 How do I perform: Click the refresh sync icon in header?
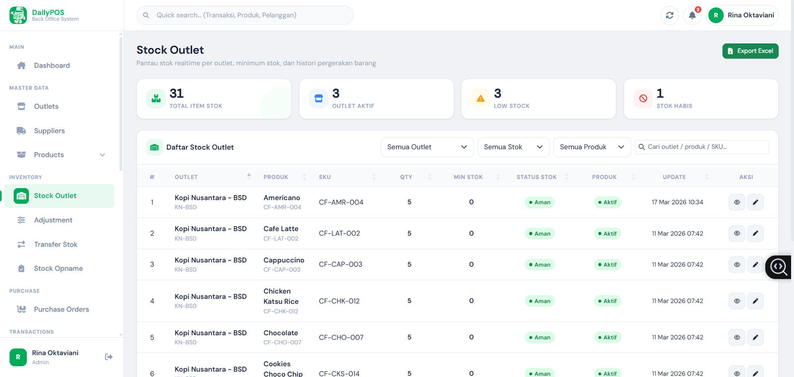(x=669, y=15)
